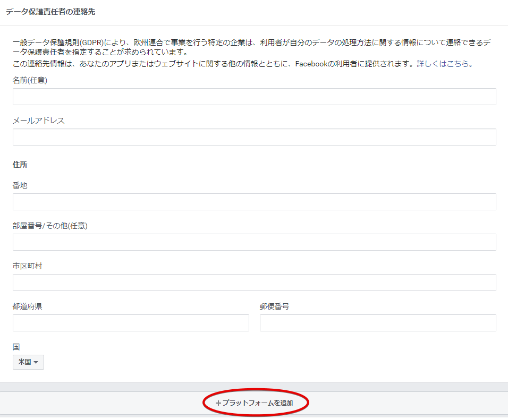Click the 番地 street address field
The image size is (508, 419).
255,202
